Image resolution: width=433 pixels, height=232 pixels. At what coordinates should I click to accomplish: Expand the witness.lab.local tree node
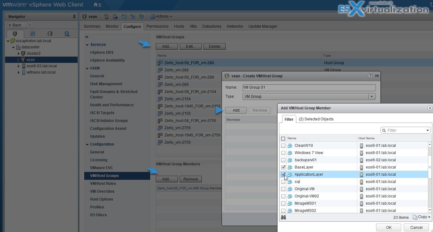(19, 72)
